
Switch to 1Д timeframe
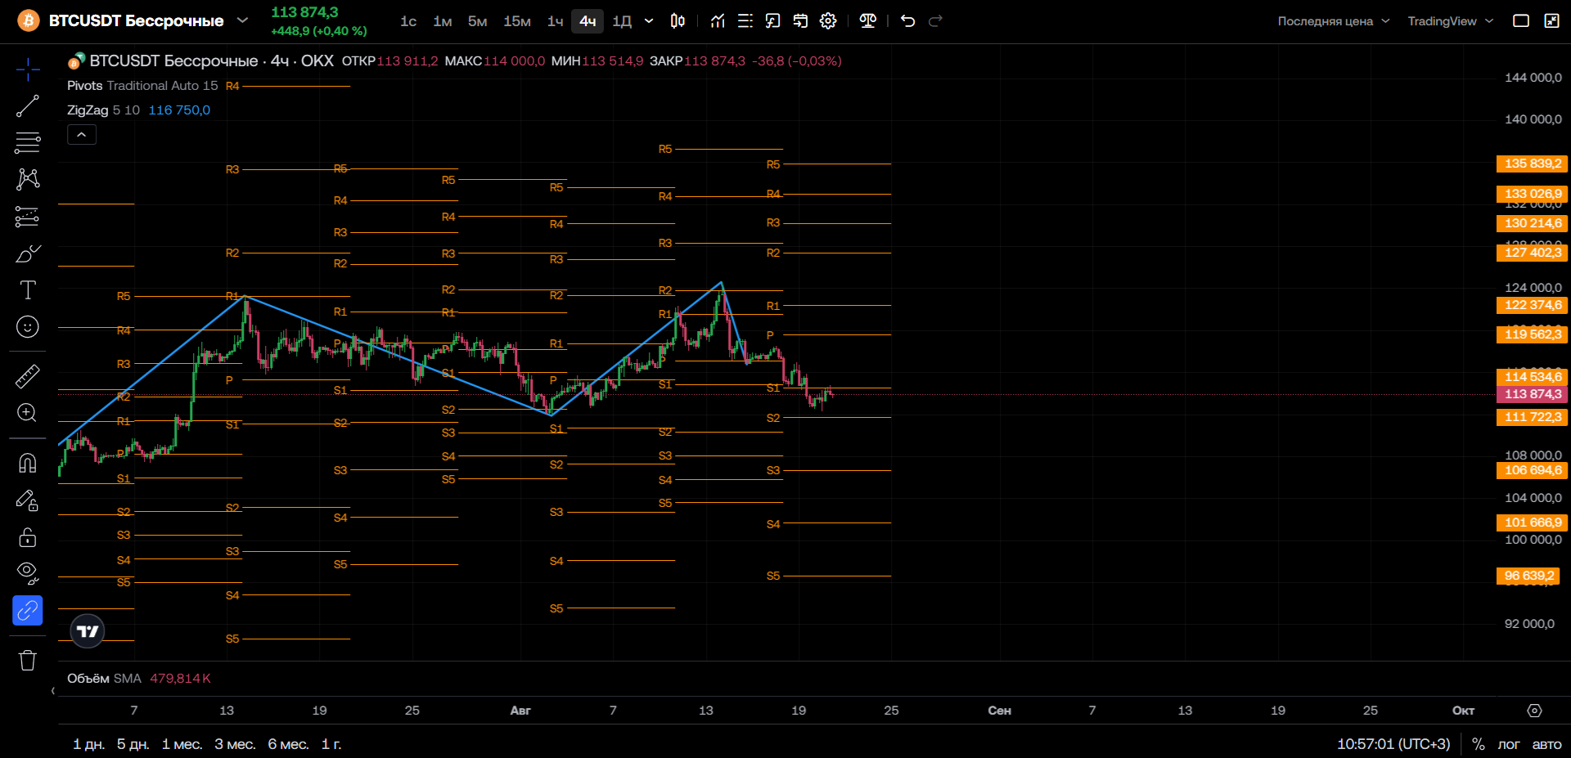tap(622, 21)
